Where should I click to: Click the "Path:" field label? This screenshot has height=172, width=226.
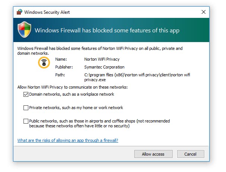pos(60,75)
